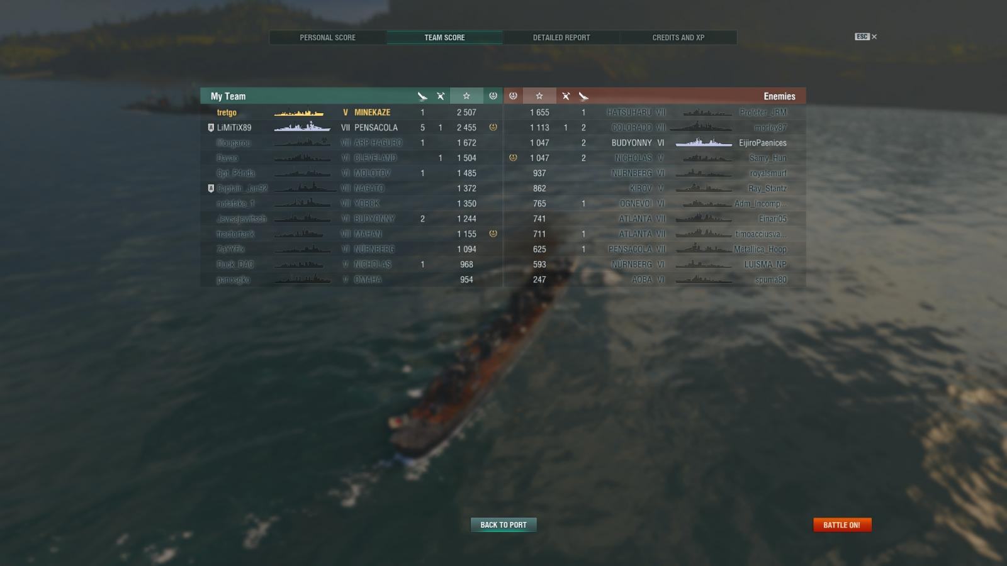Click Pensacola ship silhouette for LiMiTiX89

pos(302,127)
